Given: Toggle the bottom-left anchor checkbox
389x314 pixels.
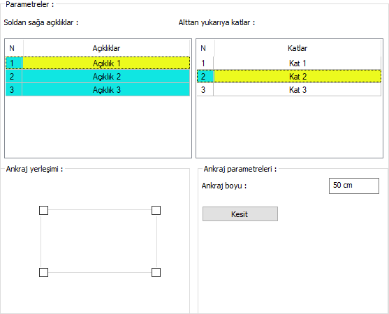Looking at the screenshot, I should [x=44, y=272].
